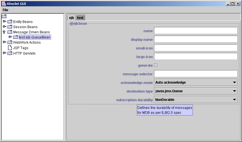The height and width of the screenshot is (142, 242).
Task: Click the acknowledge-mode label
Action: (x=137, y=83)
